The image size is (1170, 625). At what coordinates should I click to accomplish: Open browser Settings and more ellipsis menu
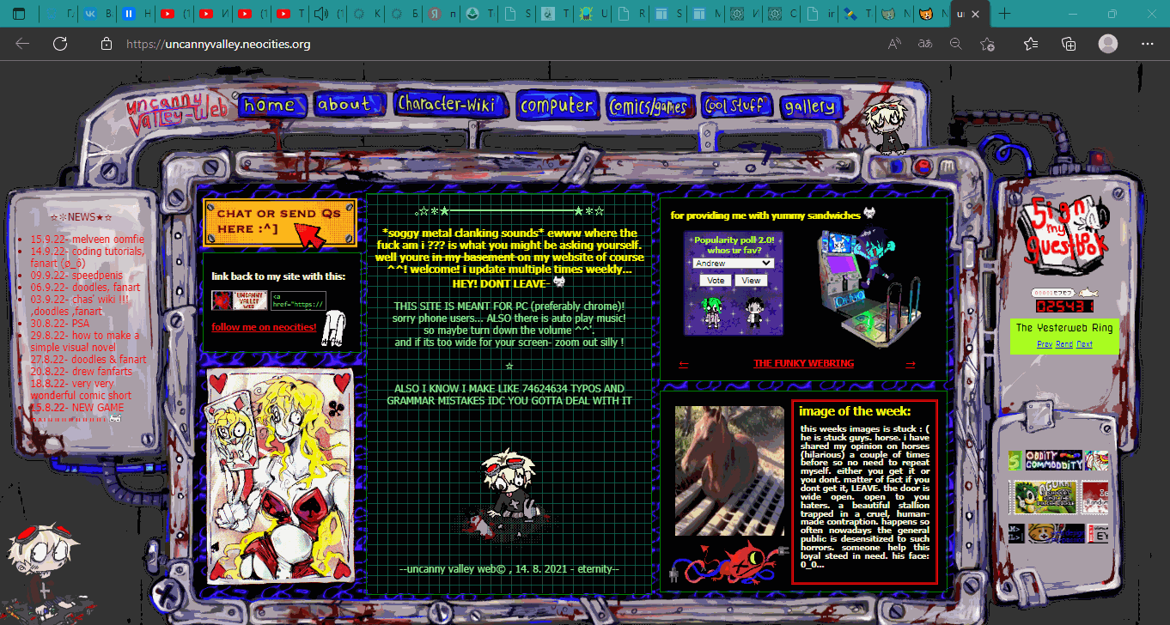click(1148, 44)
